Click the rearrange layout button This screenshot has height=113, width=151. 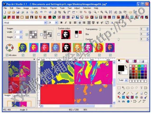pos(48,35)
